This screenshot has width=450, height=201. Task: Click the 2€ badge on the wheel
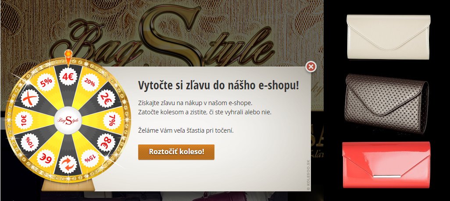106,99
